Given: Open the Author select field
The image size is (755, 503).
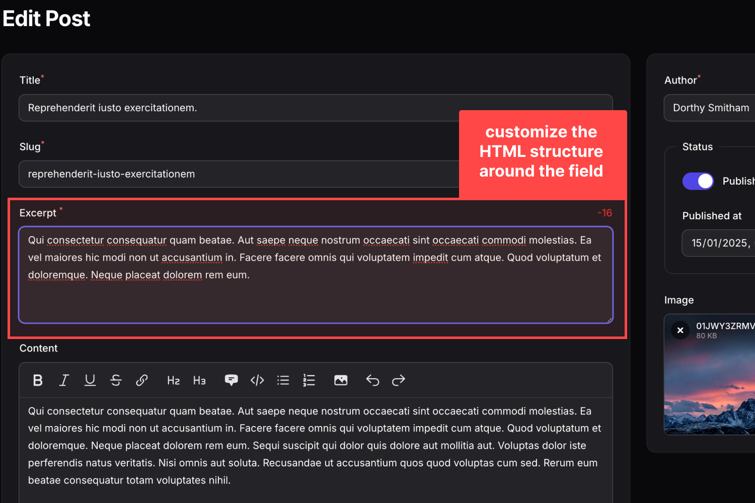Looking at the screenshot, I should tap(710, 108).
